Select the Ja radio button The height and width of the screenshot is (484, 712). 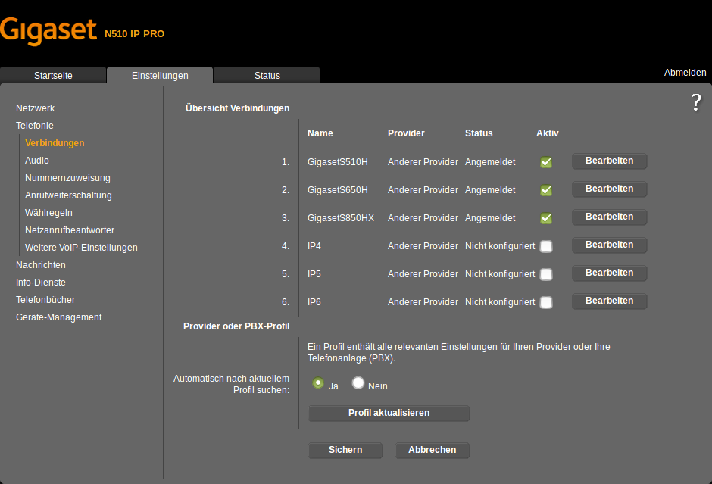(318, 383)
